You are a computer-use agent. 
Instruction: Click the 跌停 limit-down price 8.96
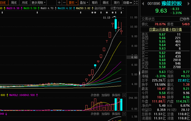click(x=186, y=97)
